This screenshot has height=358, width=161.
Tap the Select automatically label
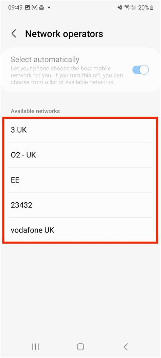tap(45, 59)
